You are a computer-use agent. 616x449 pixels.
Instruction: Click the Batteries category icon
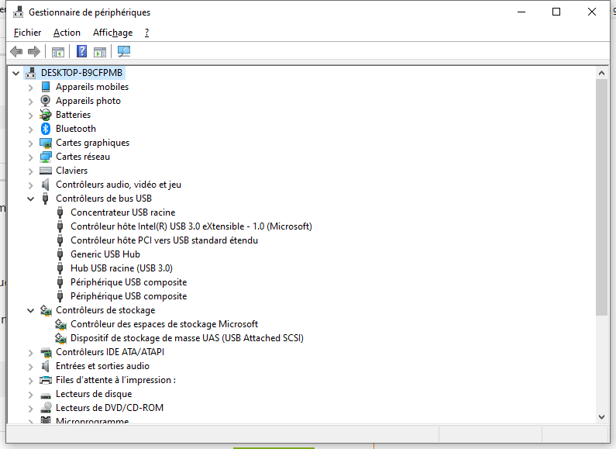[46, 115]
